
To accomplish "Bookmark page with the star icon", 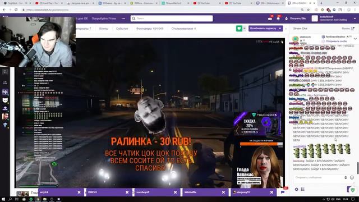I will point(309,10).
